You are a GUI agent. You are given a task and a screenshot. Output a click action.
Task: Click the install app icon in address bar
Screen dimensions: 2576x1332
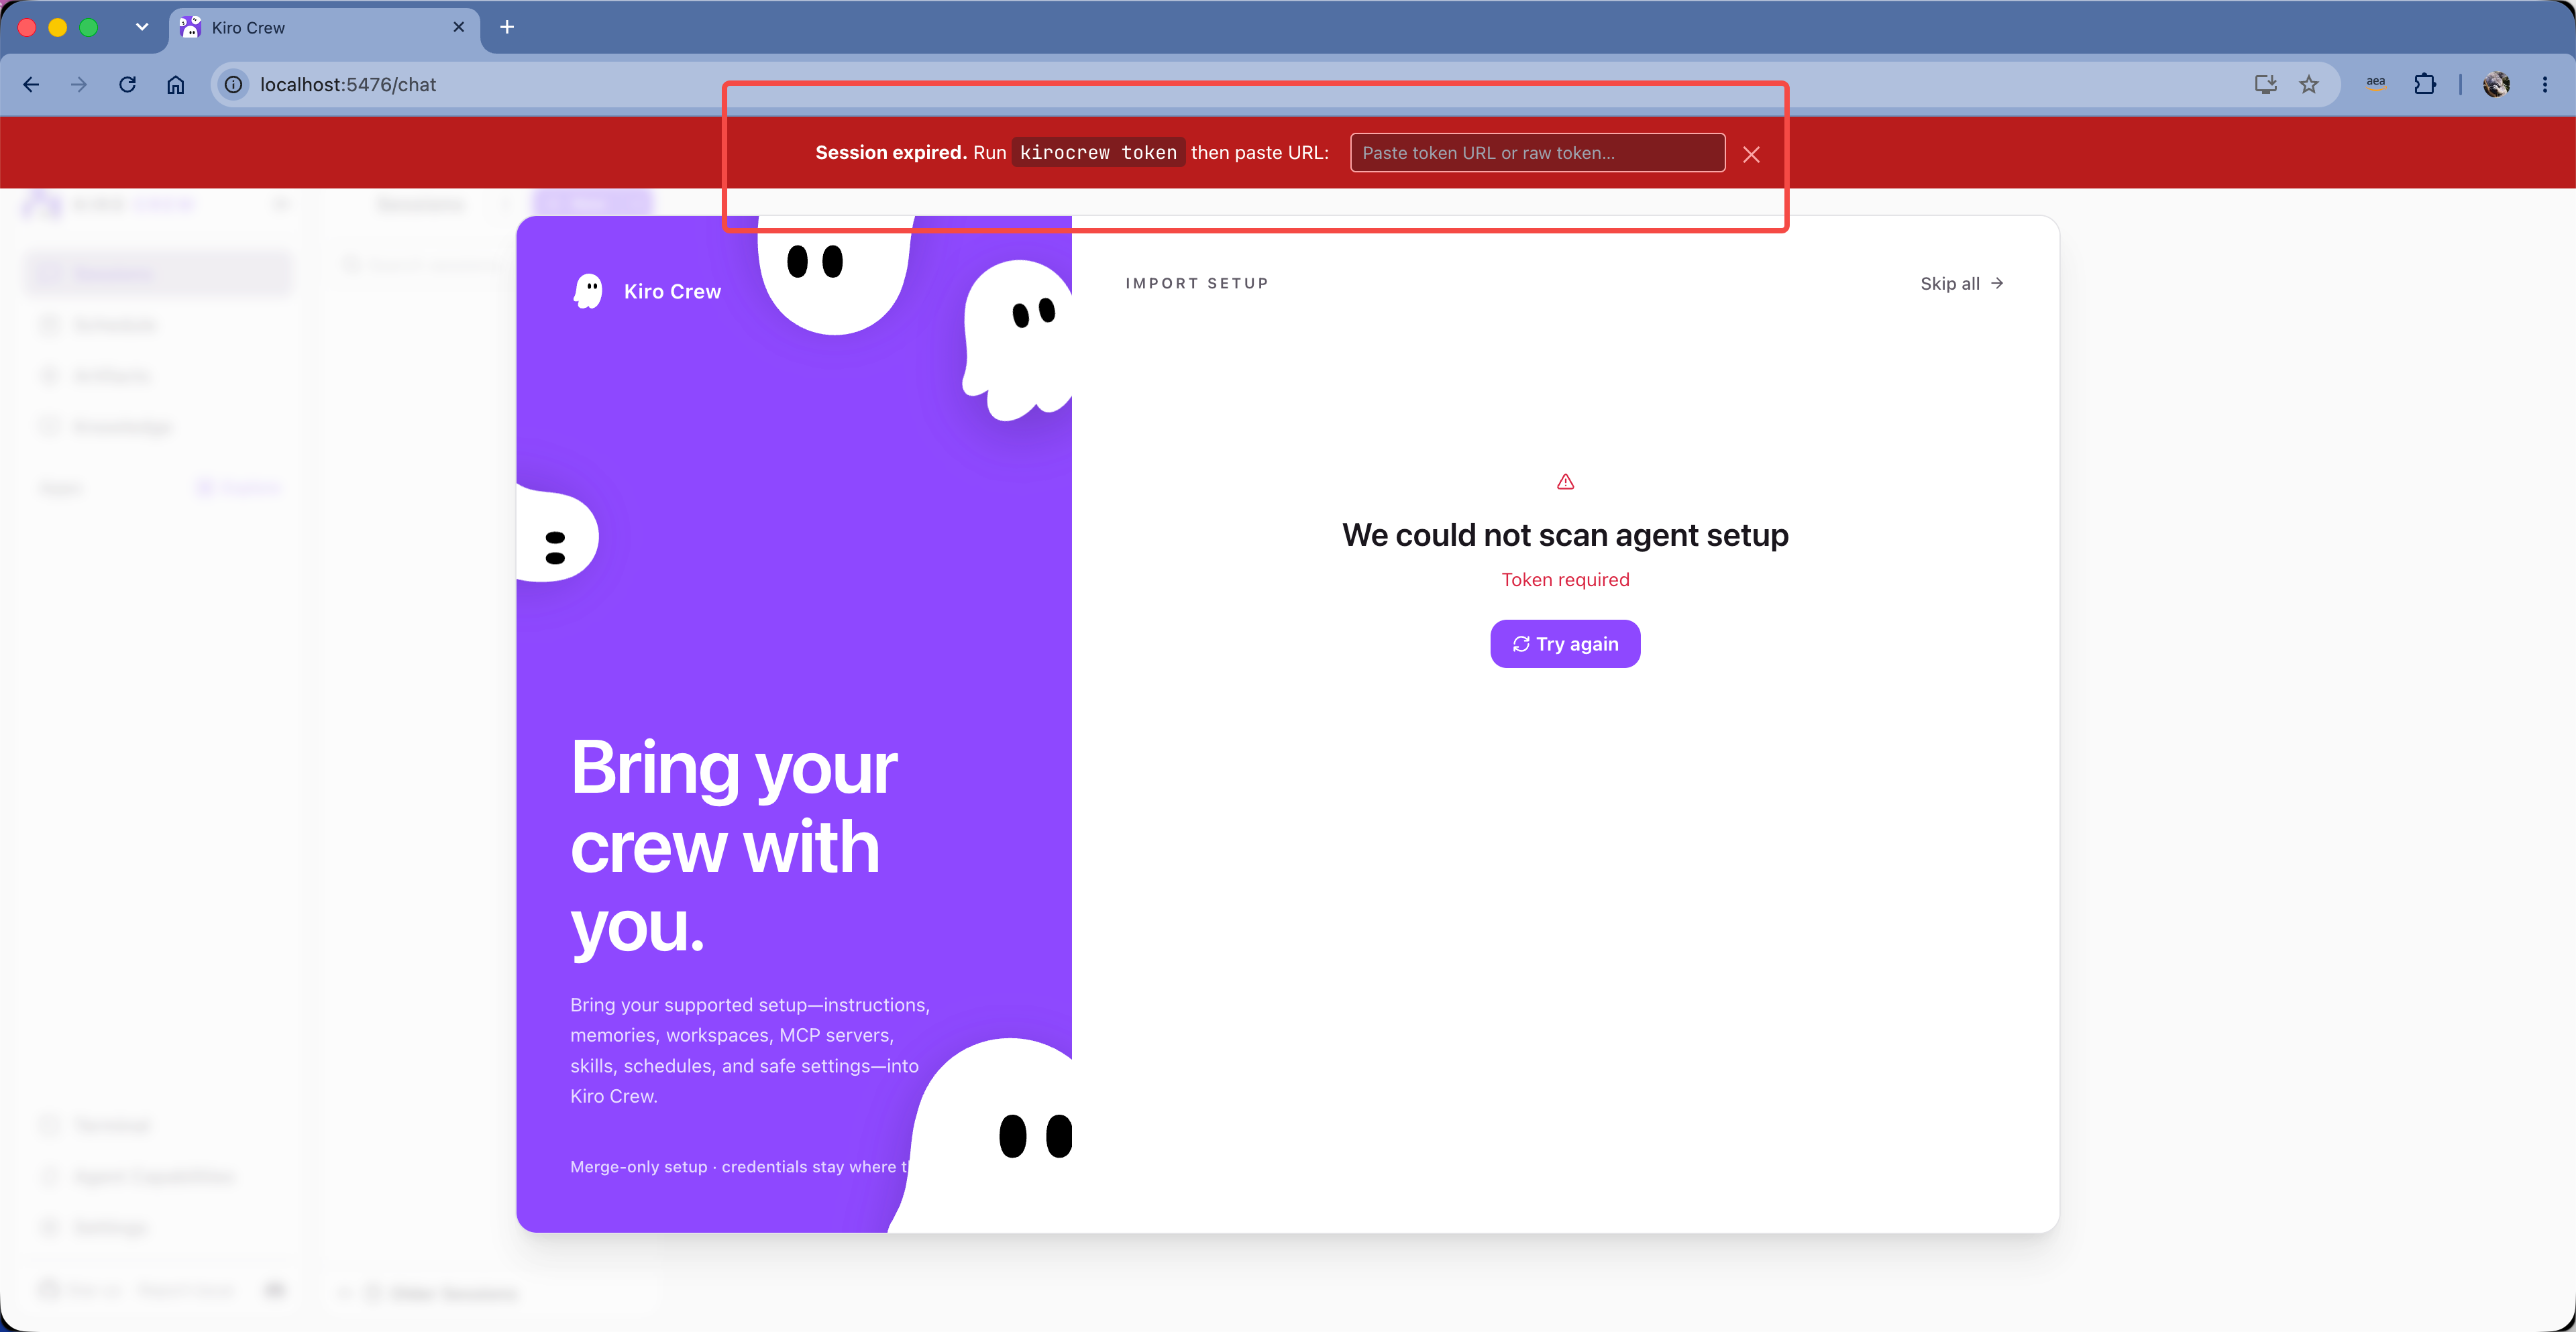point(2265,85)
